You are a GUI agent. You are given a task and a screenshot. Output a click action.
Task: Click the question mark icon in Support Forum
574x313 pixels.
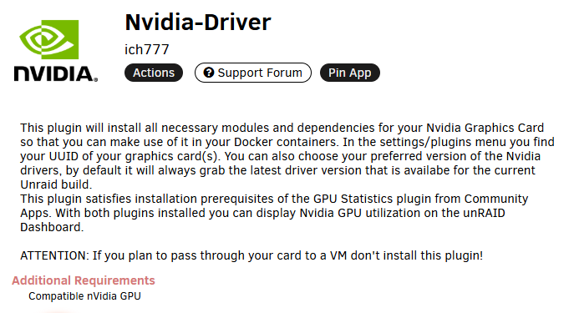pos(209,73)
